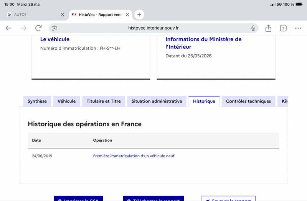Click the Télécharger le rapport button
The height and width of the screenshot is (201, 307).
point(153,198)
